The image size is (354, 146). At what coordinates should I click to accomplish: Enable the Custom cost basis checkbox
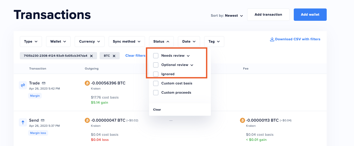click(x=156, y=83)
